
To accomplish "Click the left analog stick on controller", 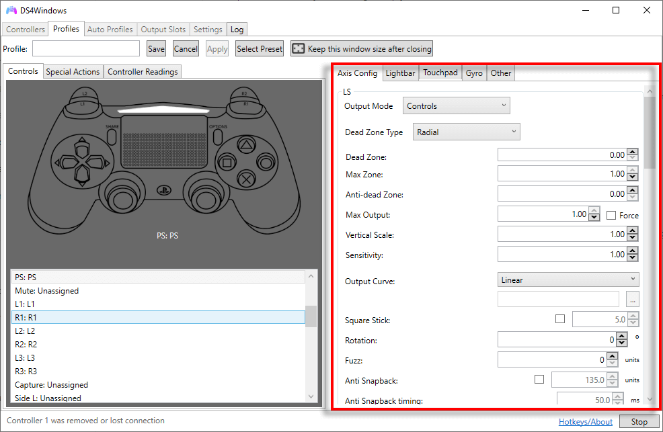I will tap(122, 198).
